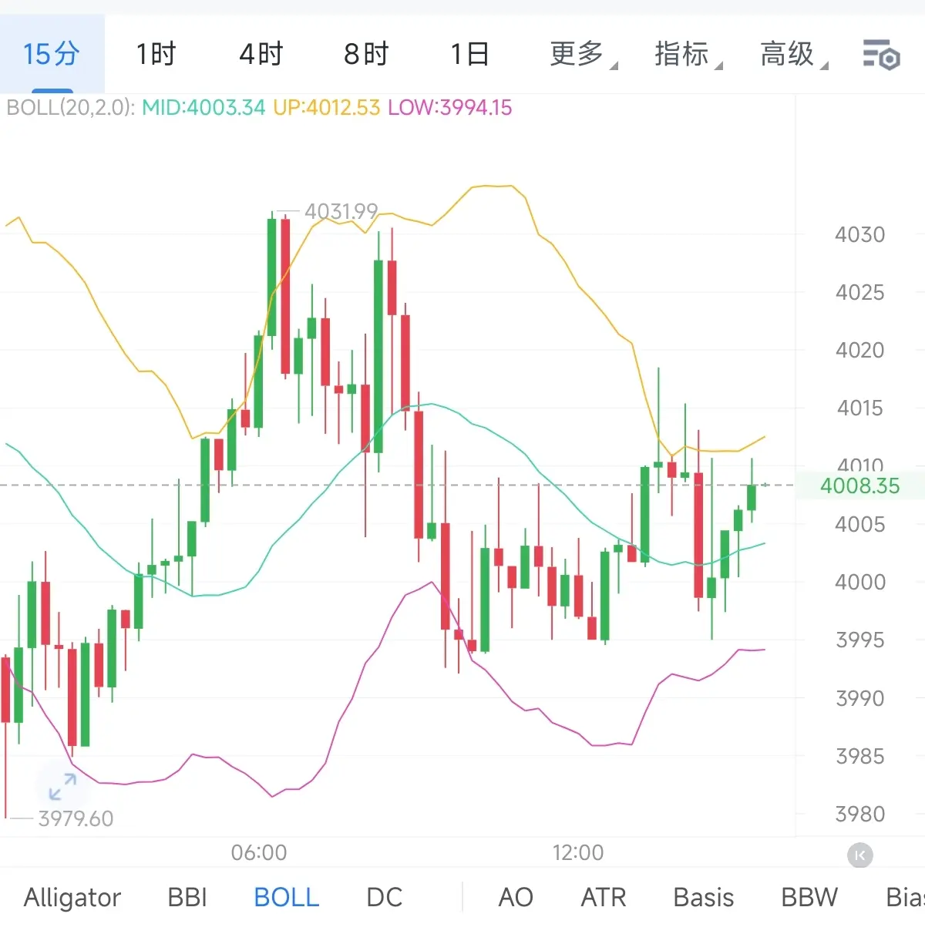Click the 3990 price axis label
The width and height of the screenshot is (925, 934).
point(860,698)
